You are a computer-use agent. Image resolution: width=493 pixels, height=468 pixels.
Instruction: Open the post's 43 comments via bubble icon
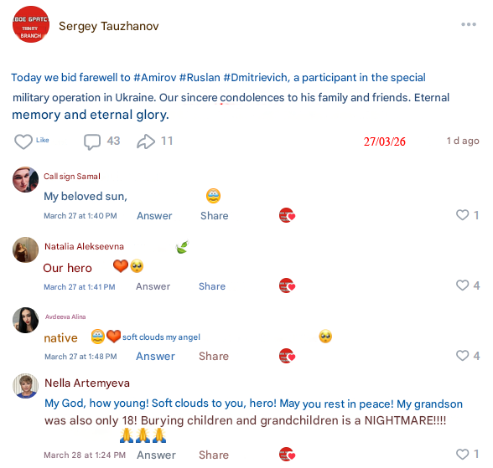(92, 141)
